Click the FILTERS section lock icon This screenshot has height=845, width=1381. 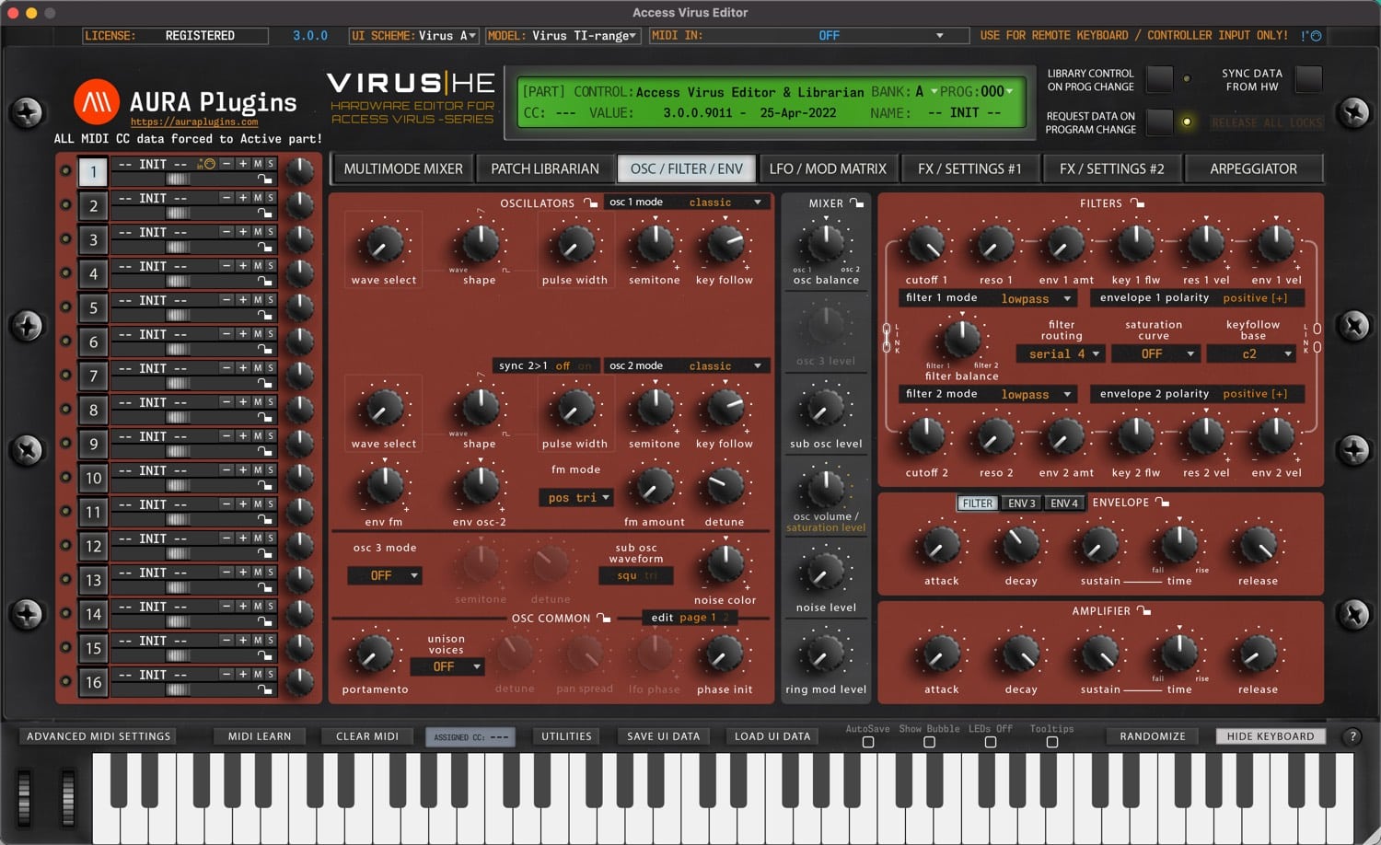click(1137, 203)
